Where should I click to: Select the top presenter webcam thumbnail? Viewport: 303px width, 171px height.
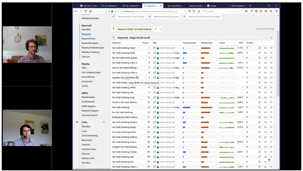pos(27,44)
